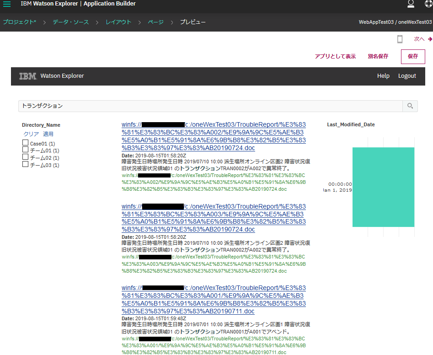This screenshot has height=355, width=433.
Task: Check the Case01 (1) checkbox
Action: pos(25,143)
